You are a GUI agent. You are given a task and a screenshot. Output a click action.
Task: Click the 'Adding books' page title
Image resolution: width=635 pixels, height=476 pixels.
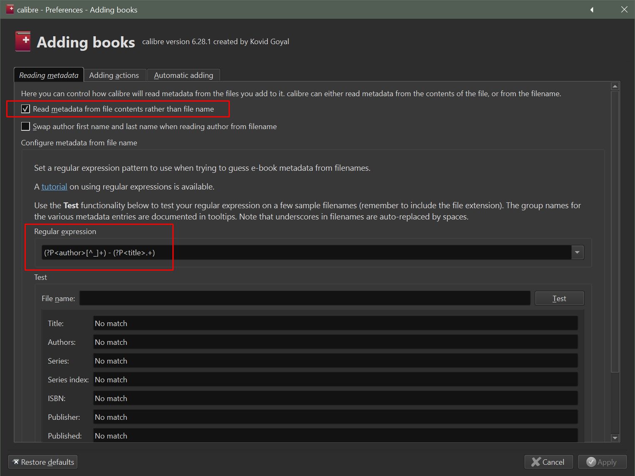86,42
